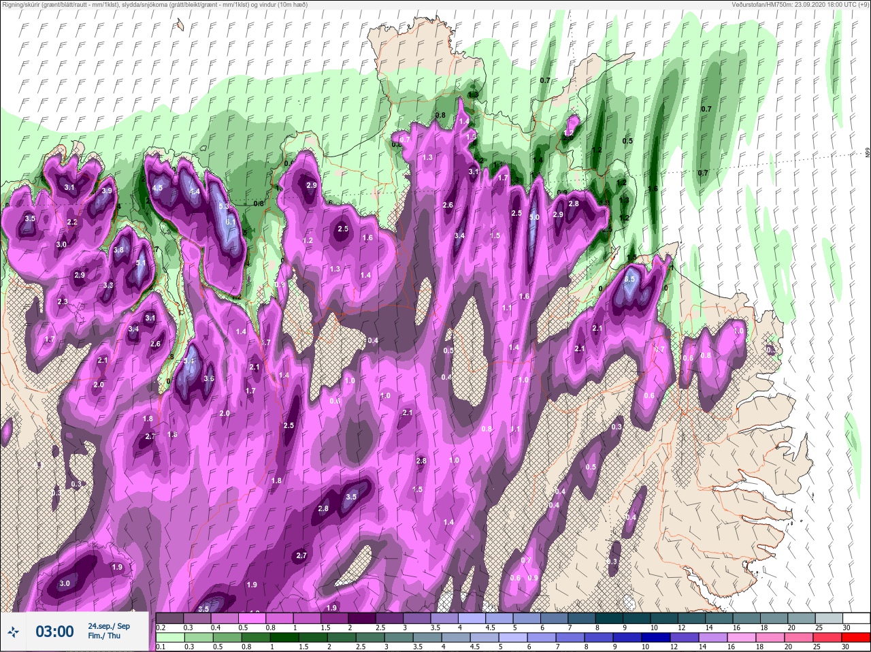
Task: Click the 5.3 precipitation value on map
Action: click(x=224, y=206)
